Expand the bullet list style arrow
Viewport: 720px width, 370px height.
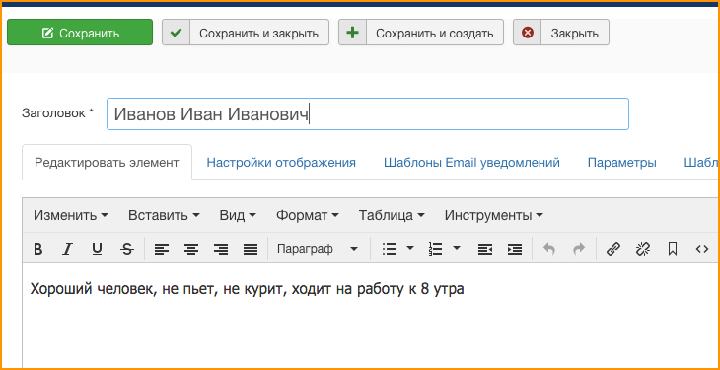[410, 249]
